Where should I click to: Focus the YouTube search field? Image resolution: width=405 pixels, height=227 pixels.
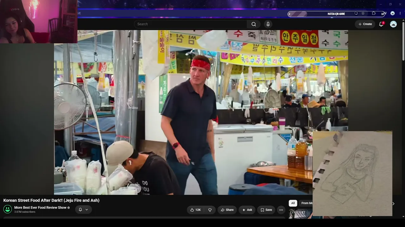click(x=190, y=24)
